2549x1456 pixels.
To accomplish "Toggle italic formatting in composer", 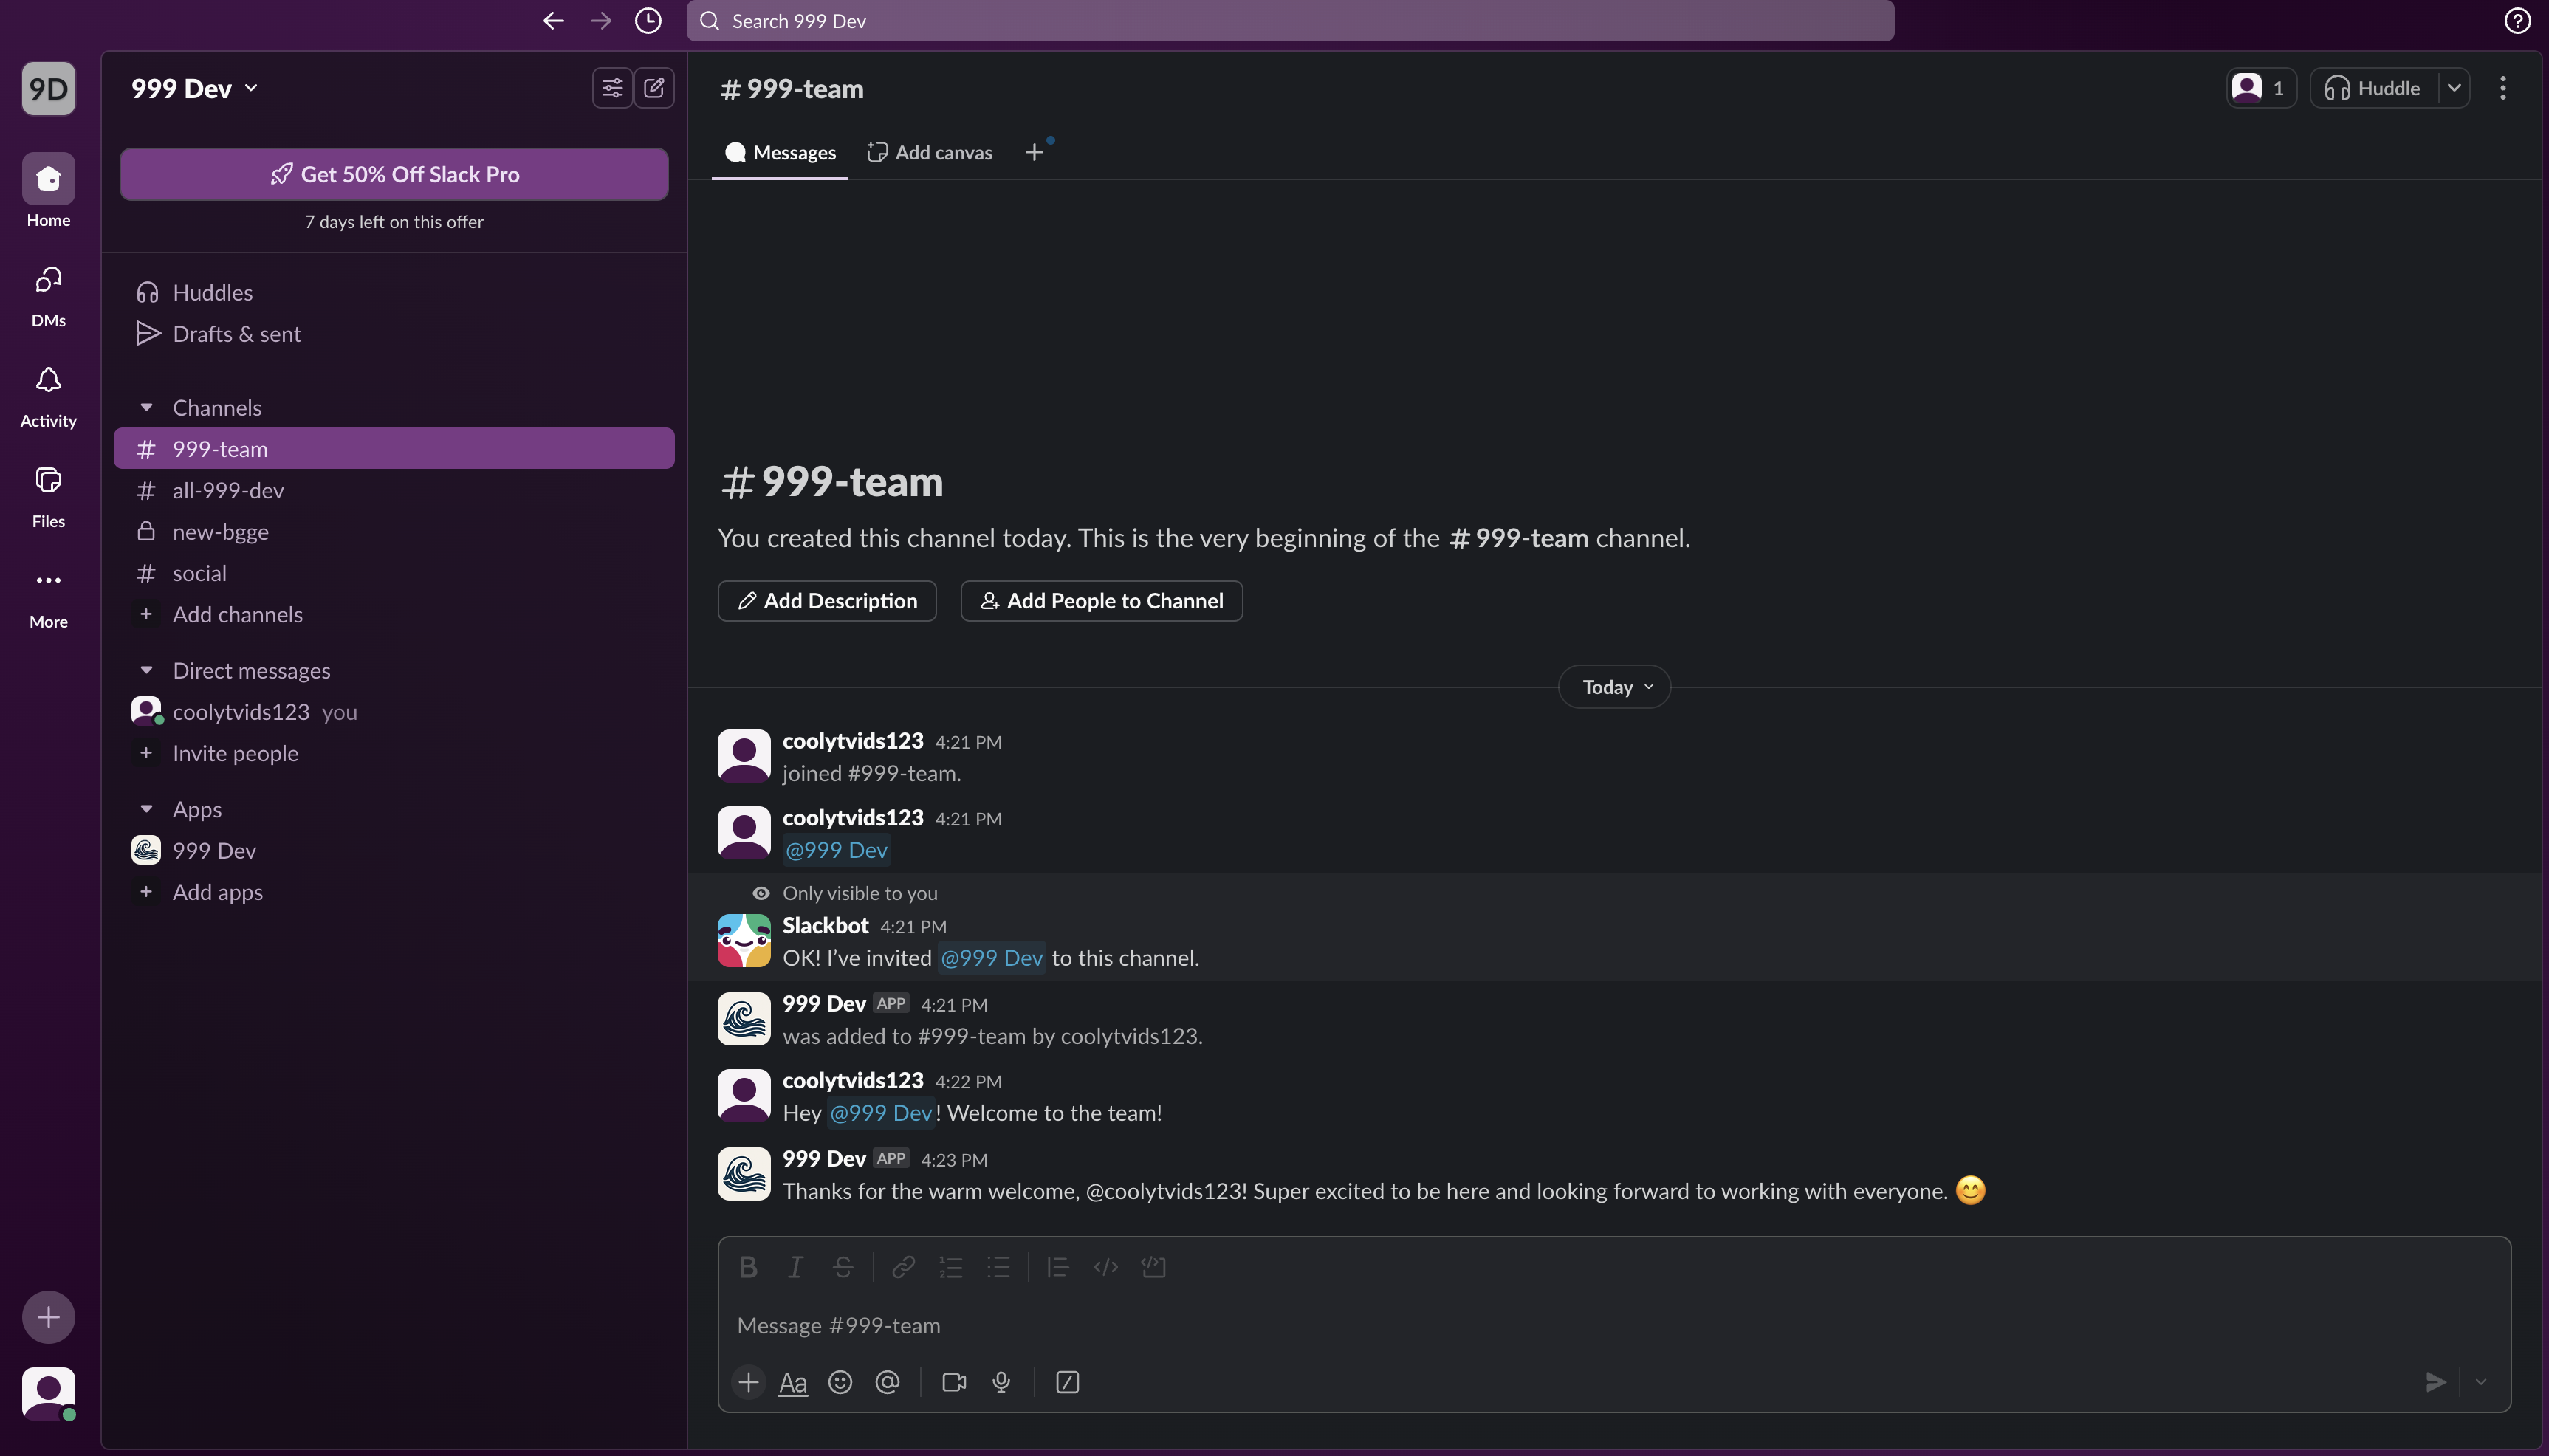I will tap(795, 1267).
